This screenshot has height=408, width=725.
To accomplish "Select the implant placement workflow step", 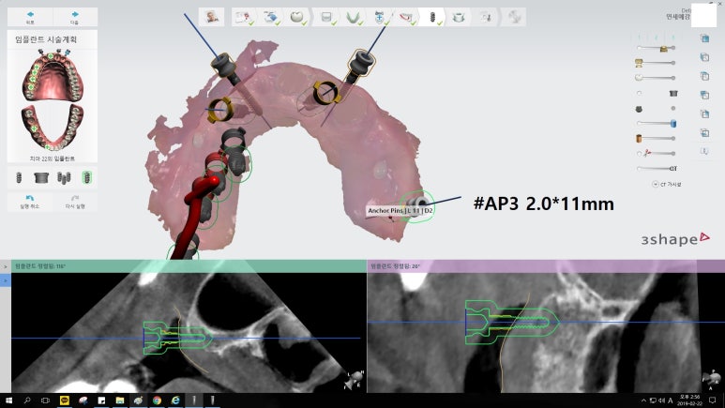I will (x=433, y=17).
